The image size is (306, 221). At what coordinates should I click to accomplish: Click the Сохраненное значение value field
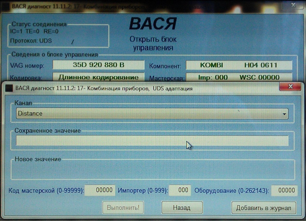[152, 141]
